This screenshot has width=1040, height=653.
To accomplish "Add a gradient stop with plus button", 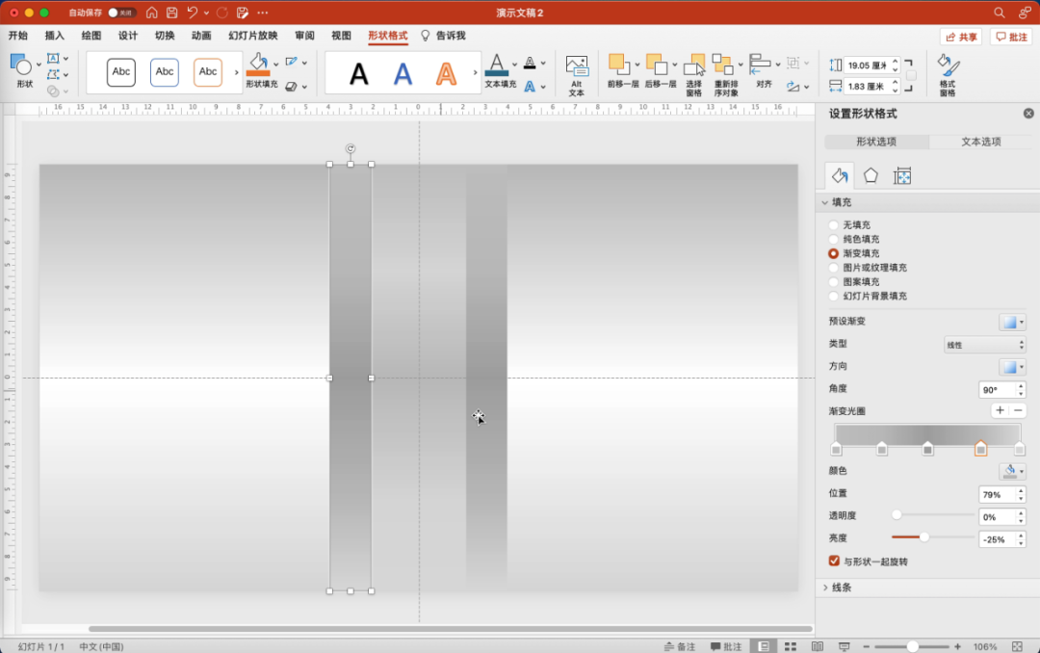I will pos(1000,410).
